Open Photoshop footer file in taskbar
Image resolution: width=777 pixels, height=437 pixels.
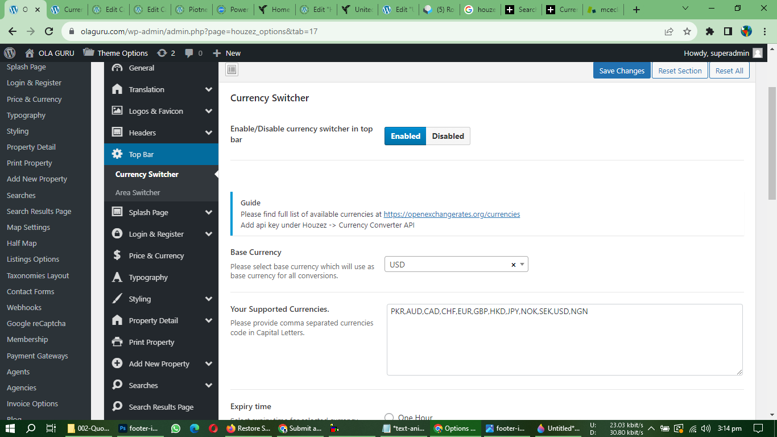(x=139, y=428)
